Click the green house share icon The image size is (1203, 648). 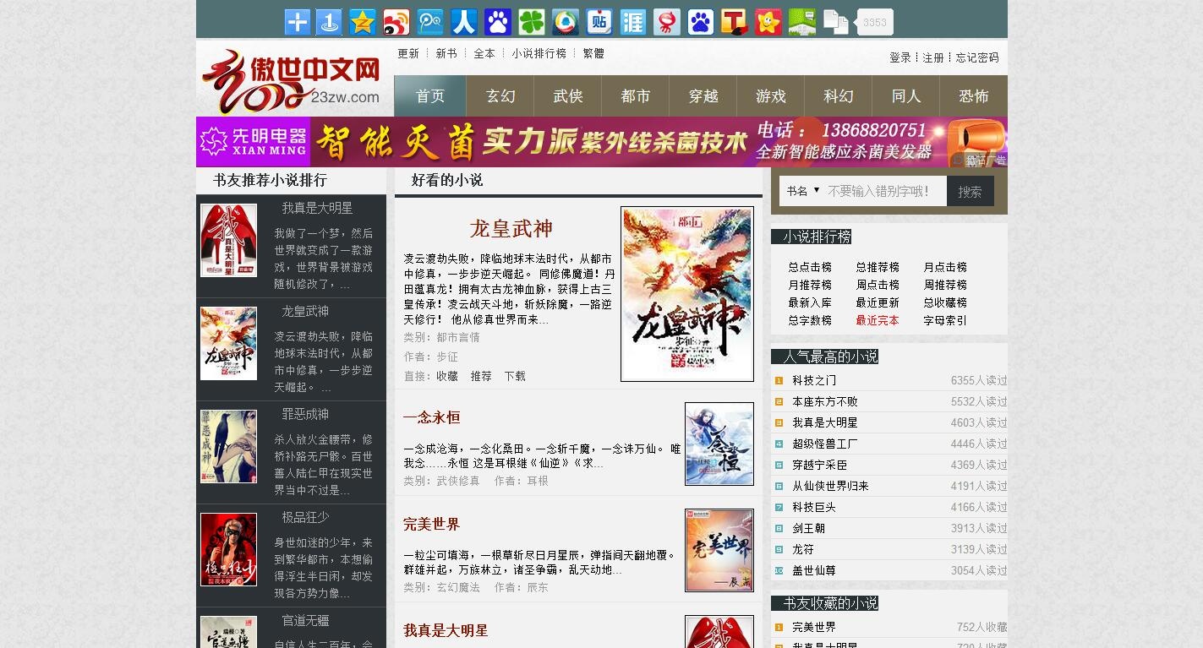point(802,22)
